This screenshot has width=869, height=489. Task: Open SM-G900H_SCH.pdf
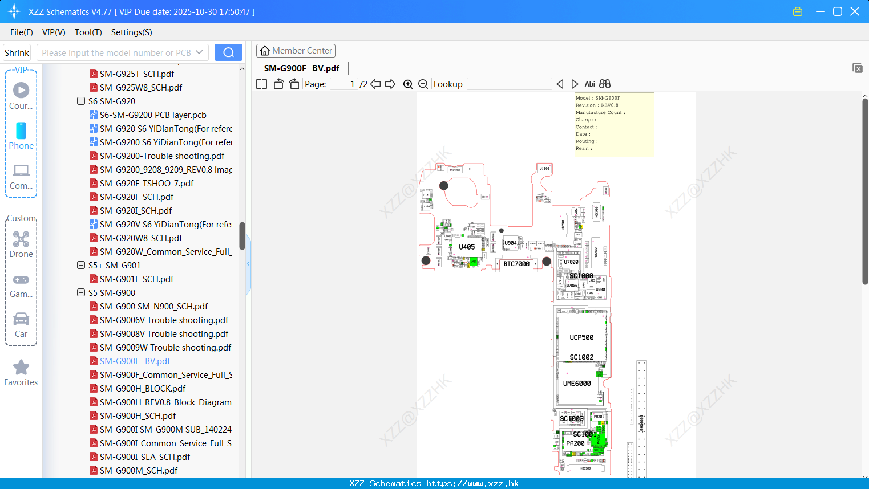point(138,415)
